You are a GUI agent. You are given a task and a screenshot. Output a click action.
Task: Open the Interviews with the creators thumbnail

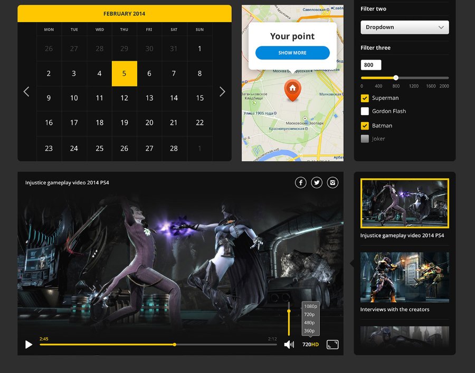coord(404,277)
